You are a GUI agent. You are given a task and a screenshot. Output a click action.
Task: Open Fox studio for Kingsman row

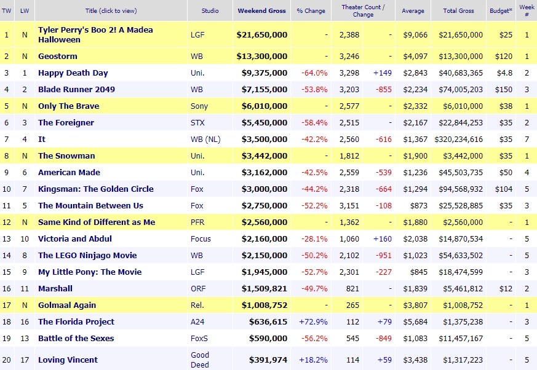pyautogui.click(x=197, y=189)
